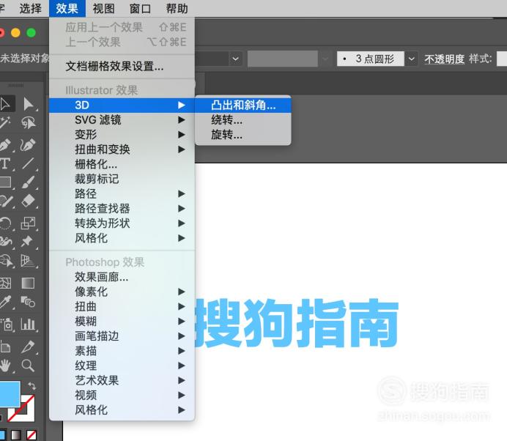Select the Perspective Grid tool
This screenshot has height=441, width=507.
coord(29,261)
